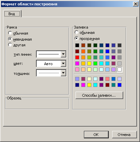Viewport: 140px width, 142px height.
Task: Click the Способы заливки button
Action: (x=99, y=95)
